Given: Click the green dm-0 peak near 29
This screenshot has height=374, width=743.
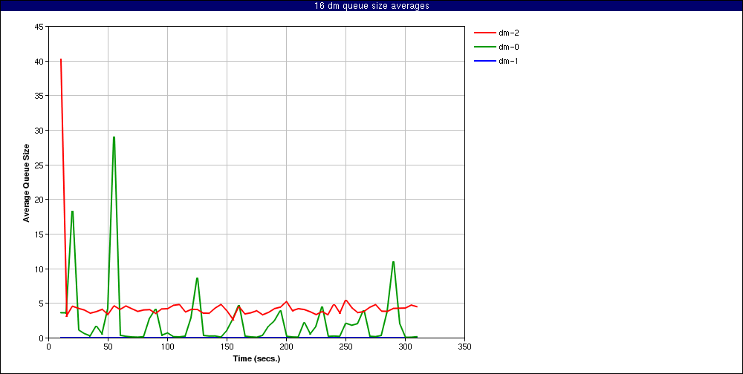Looking at the screenshot, I should [114, 137].
